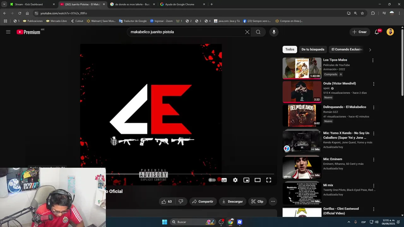Open the account avatar menu

(x=390, y=32)
